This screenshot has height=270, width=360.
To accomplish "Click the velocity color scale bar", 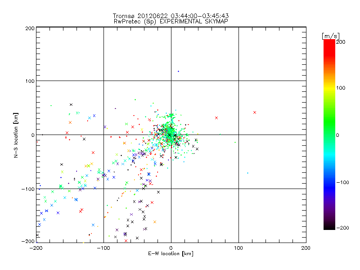I will 329,135.
